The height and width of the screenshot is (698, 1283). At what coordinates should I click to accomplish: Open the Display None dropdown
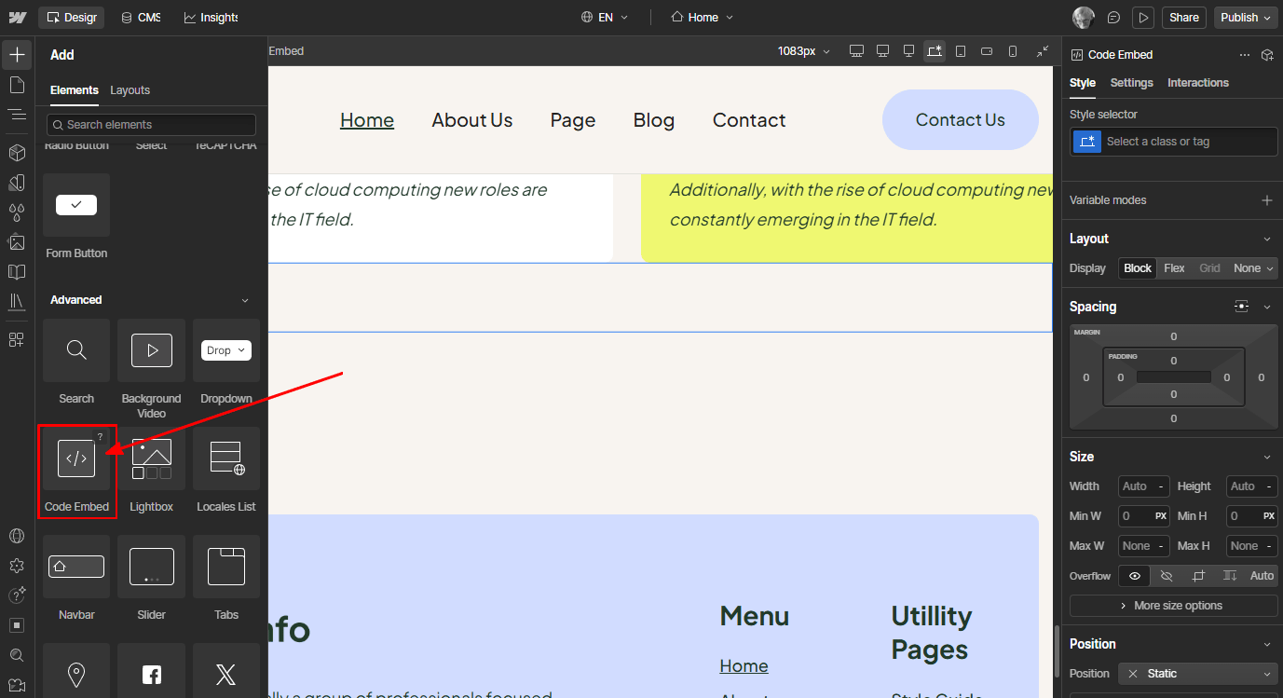1253,268
